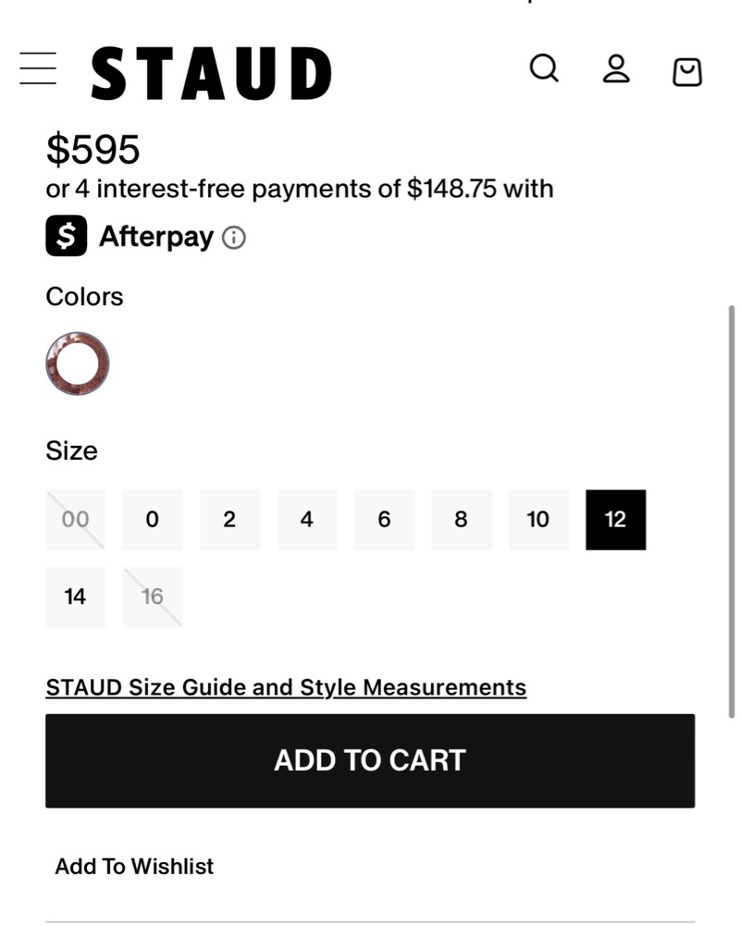Image resolution: width=741 pixels, height=925 pixels.
Task: Select size 4
Action: (x=307, y=520)
